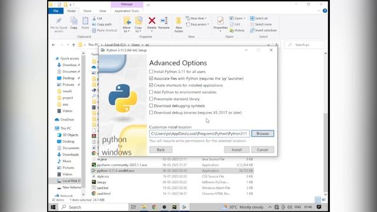Image resolution: width=377 pixels, height=212 pixels.
Task: Select the Manage contextual tab
Action: (x=127, y=4)
